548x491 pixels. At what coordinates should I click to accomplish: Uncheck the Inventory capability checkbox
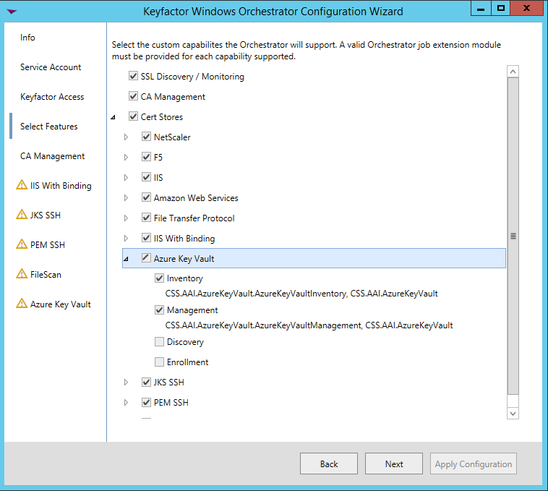click(159, 278)
